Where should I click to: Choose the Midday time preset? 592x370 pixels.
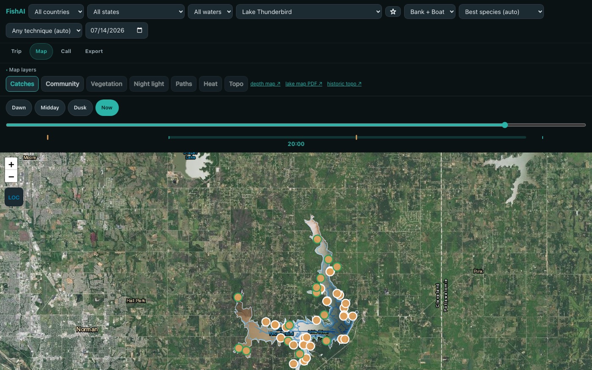click(50, 107)
